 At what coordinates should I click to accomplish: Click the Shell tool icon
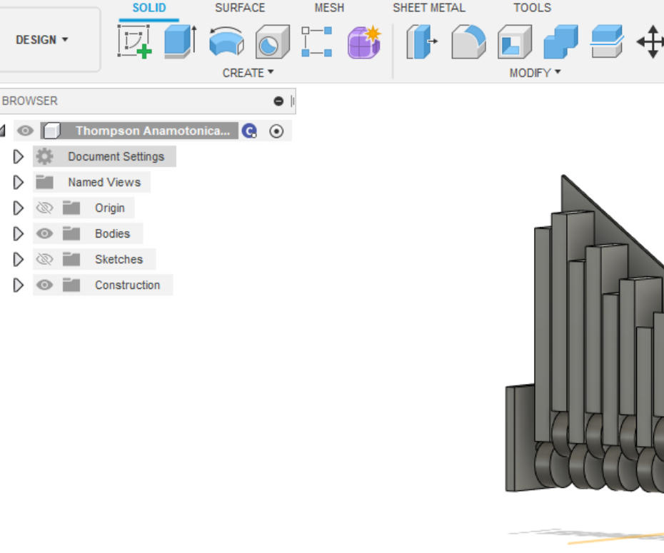click(514, 41)
